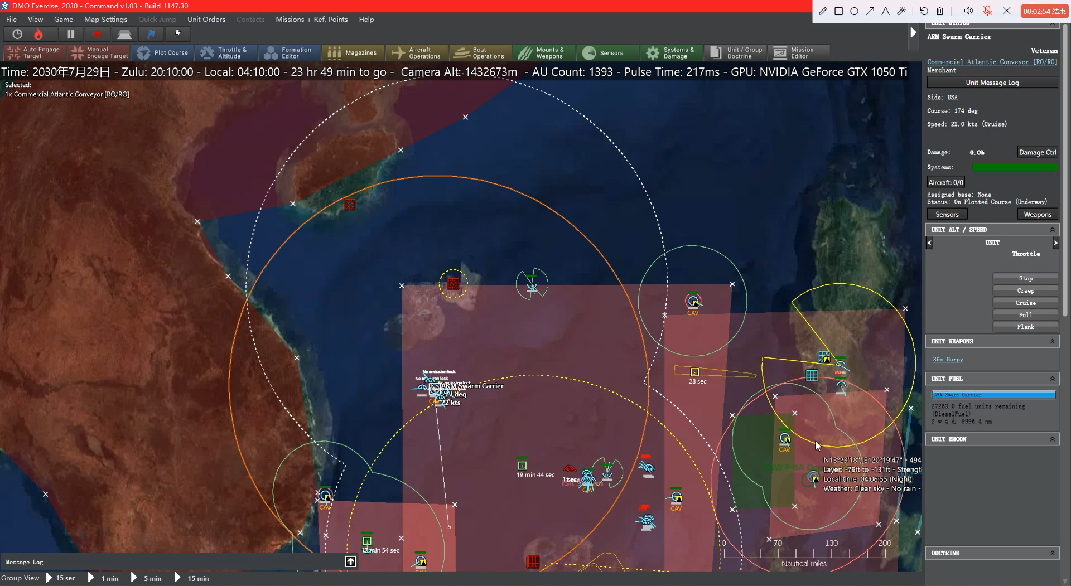The width and height of the screenshot is (1071, 586).
Task: Open the Sensors toolbar tool
Action: [607, 52]
